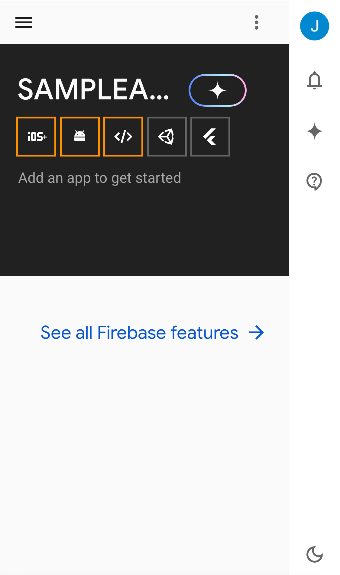The height and width of the screenshot is (575, 340).
Task: Open help via the question mark icon
Action: pyautogui.click(x=314, y=181)
